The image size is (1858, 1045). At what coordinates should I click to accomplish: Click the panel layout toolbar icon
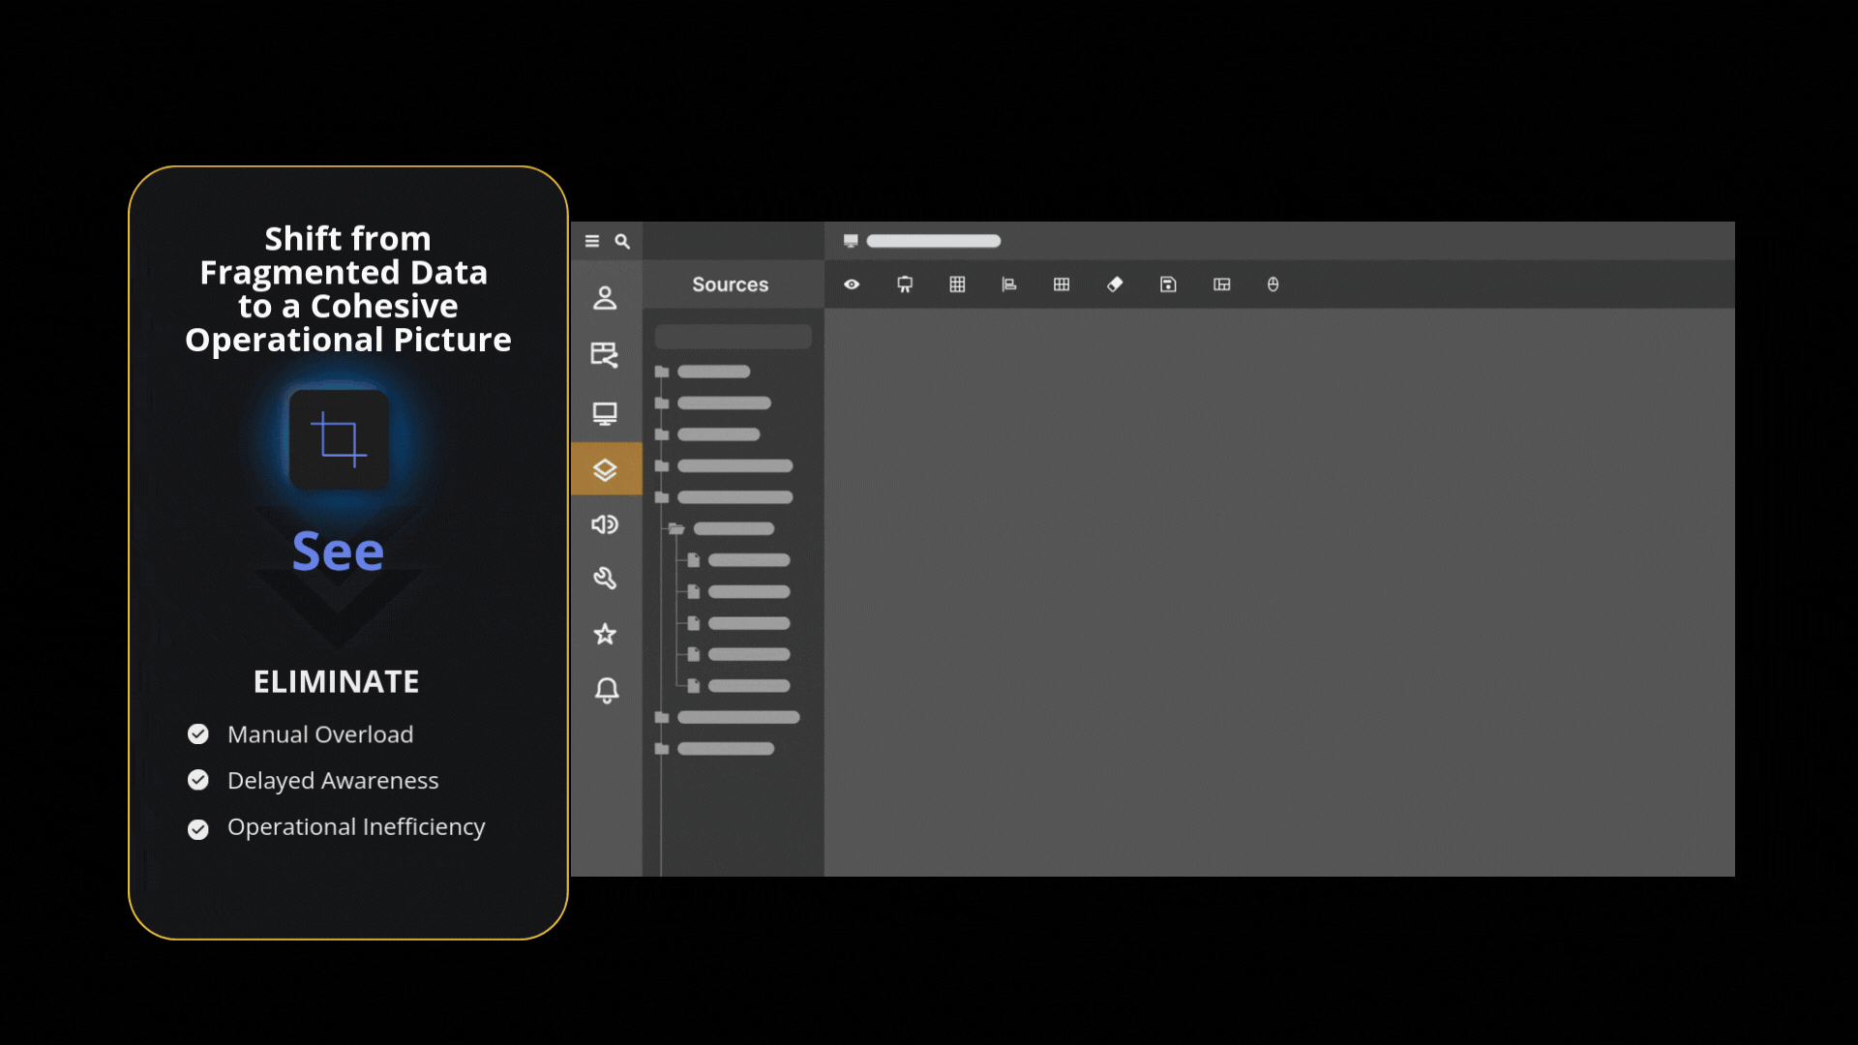(x=1221, y=284)
